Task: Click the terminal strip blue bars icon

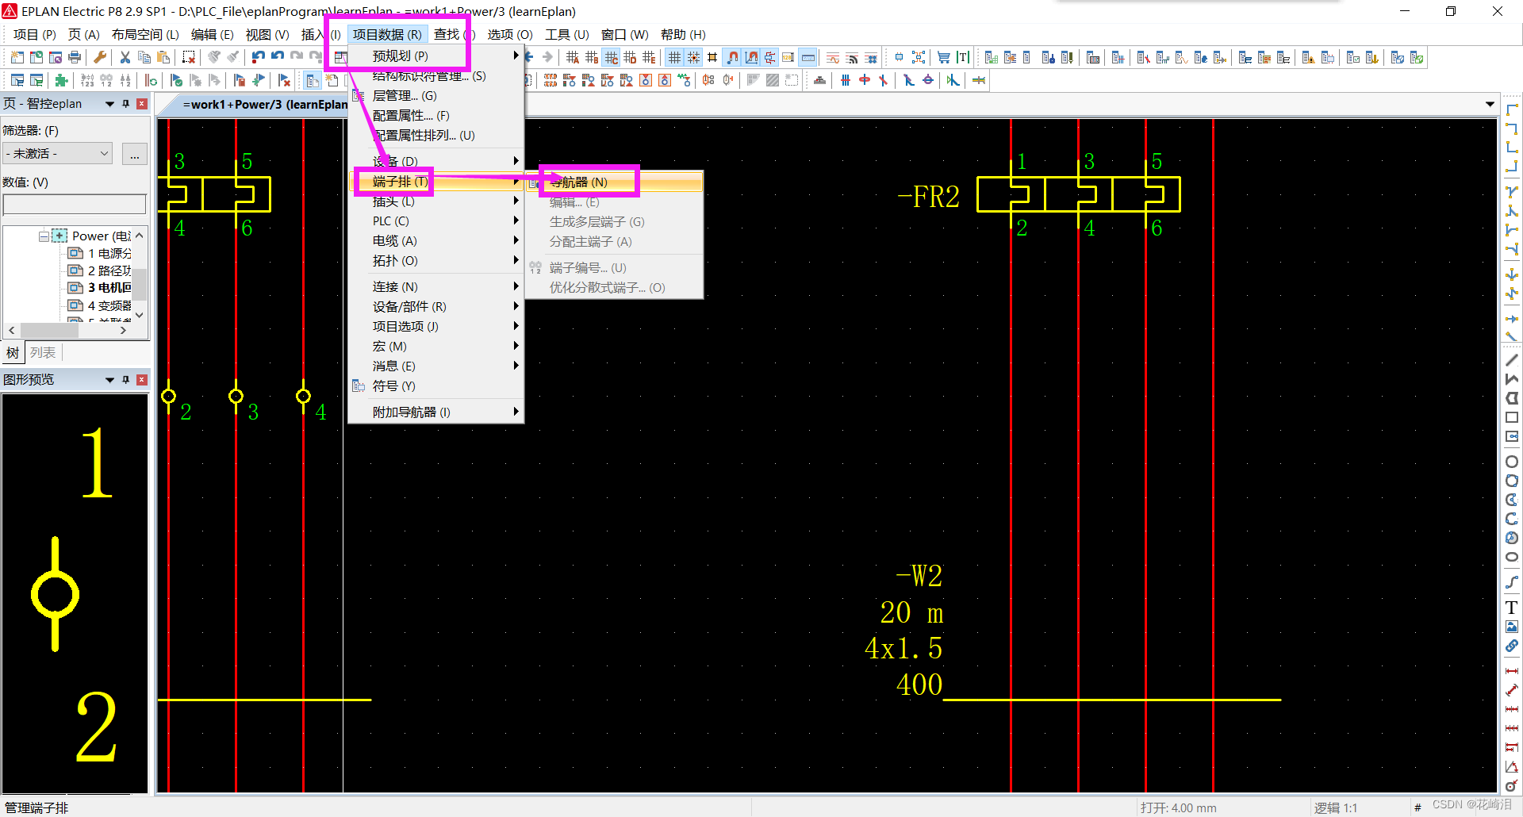Action: 846,80
